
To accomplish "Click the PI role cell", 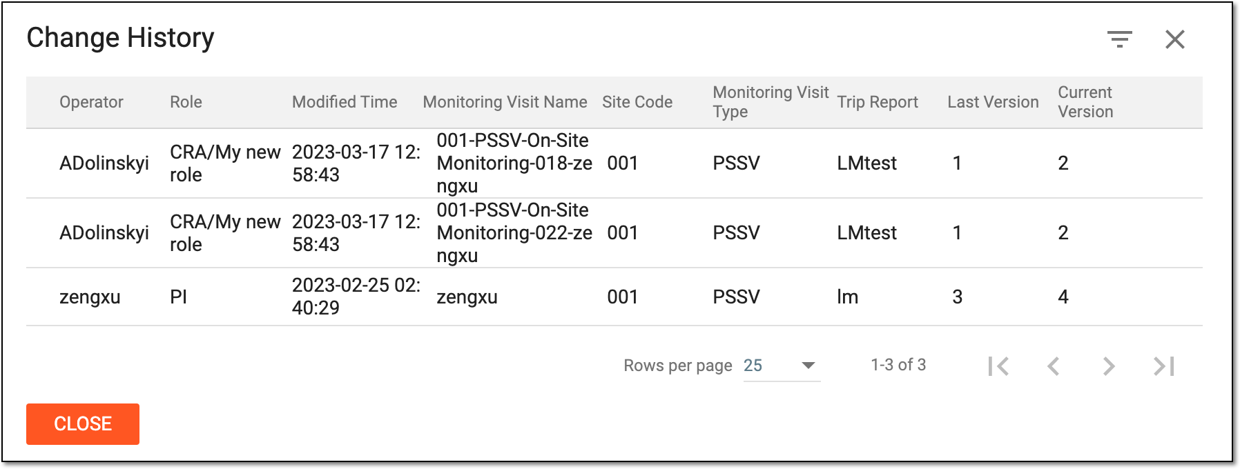I will coord(178,297).
